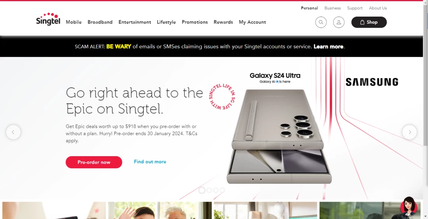This screenshot has height=219, width=428.
Task: Expand the Broadband navigation menu
Action: coord(100,22)
